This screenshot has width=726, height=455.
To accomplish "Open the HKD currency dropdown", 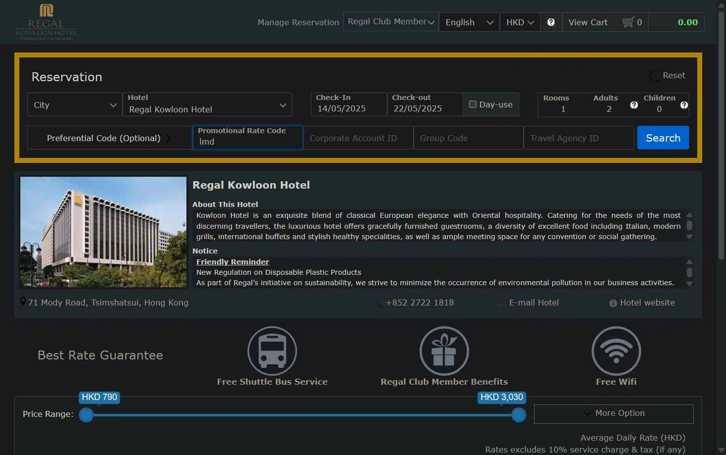I will pyautogui.click(x=520, y=22).
